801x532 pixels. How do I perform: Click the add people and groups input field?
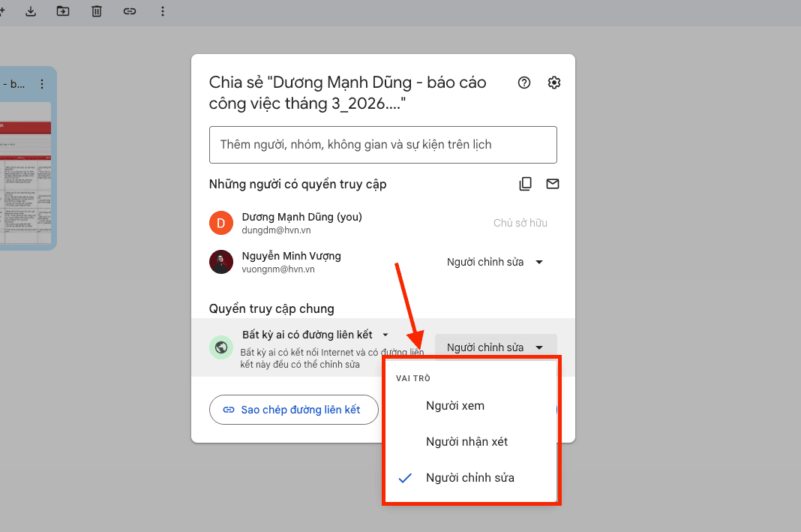pos(382,145)
